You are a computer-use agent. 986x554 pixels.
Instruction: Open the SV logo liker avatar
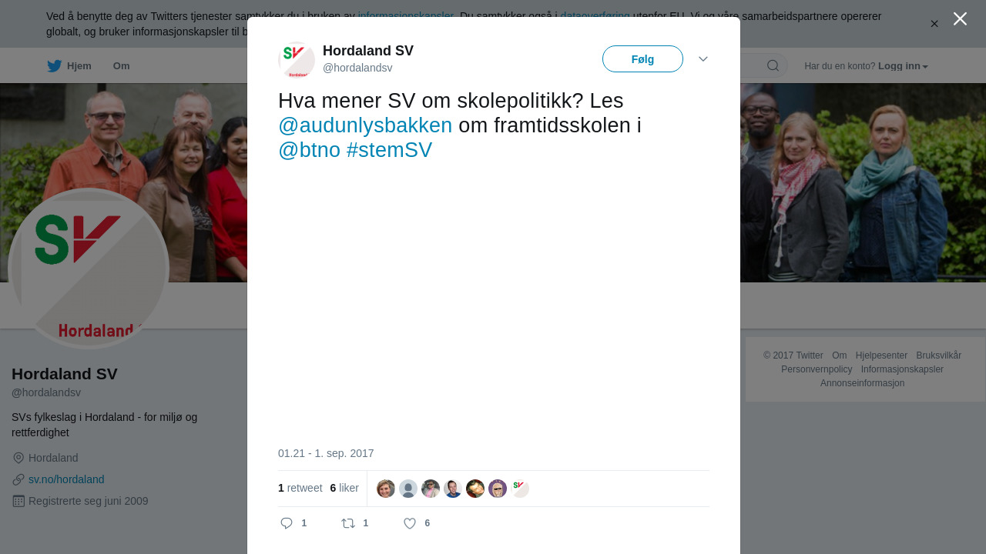click(x=520, y=489)
